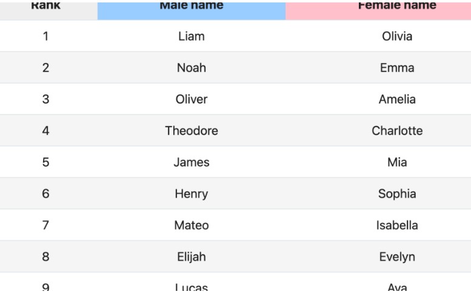Click the Male name column header

tap(192, 5)
